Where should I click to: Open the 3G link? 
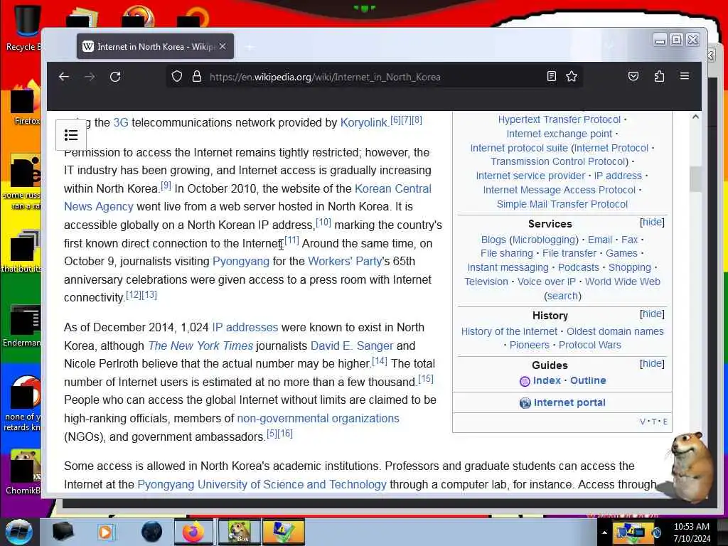121,122
